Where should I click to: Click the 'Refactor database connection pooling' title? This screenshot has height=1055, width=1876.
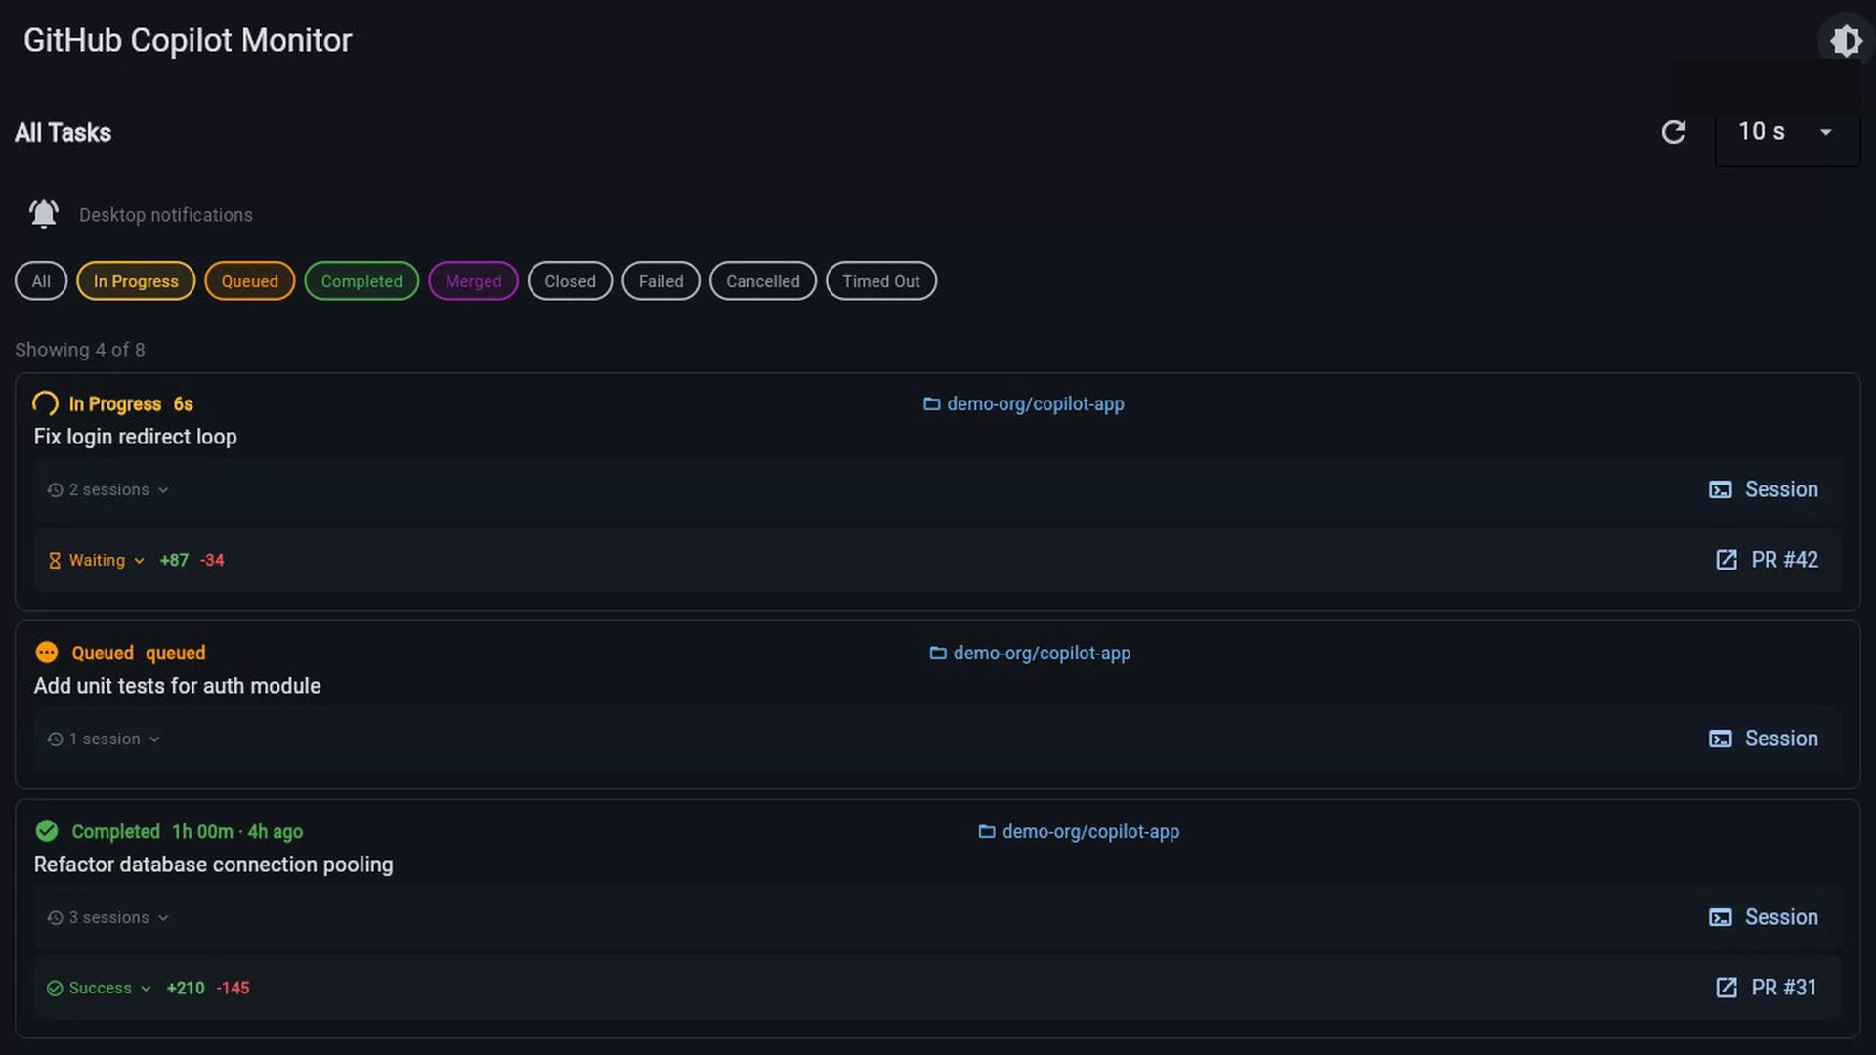[x=213, y=865]
